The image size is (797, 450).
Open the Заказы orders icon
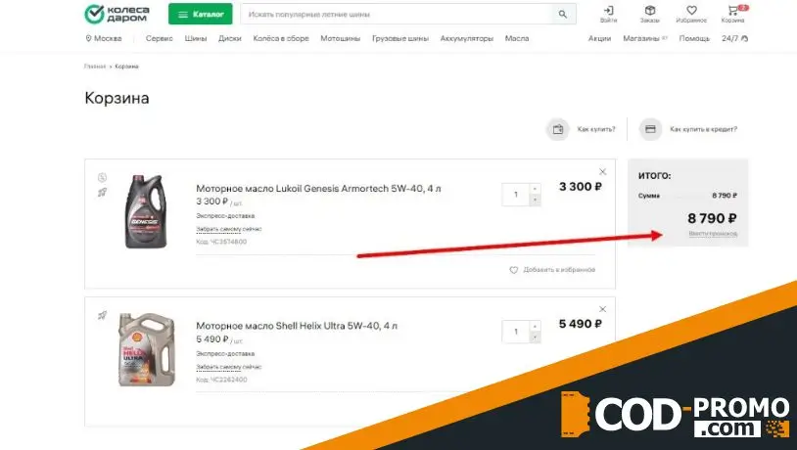[649, 15]
